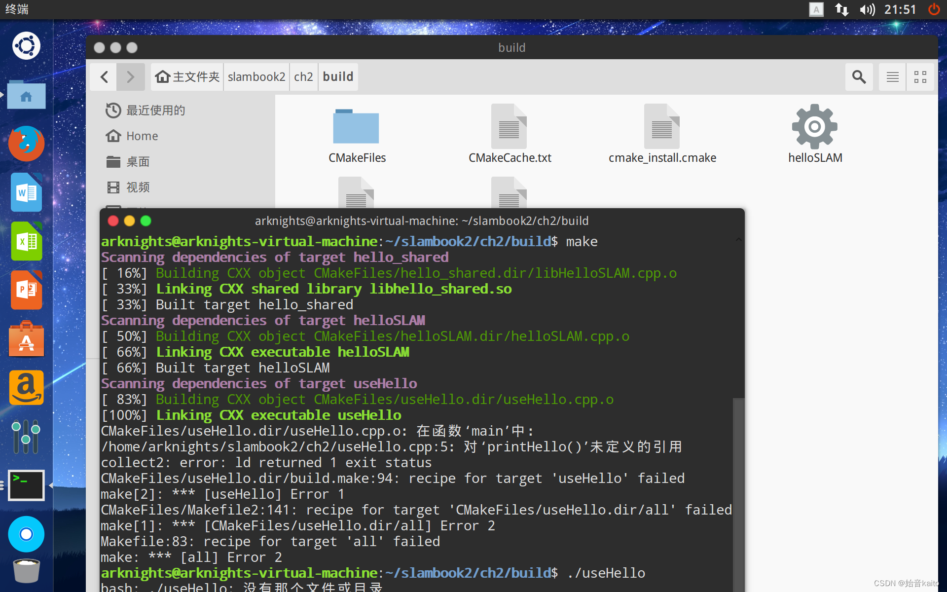This screenshot has height=592, width=947.
Task: Open the power button session menu
Action: tap(934, 9)
